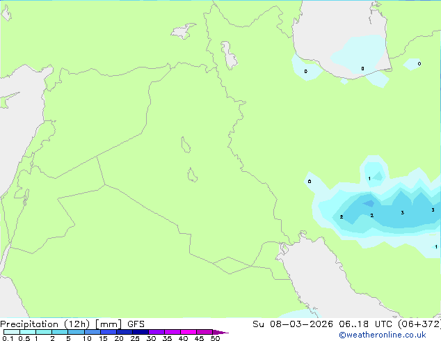Click legend value "45"

point(199,338)
